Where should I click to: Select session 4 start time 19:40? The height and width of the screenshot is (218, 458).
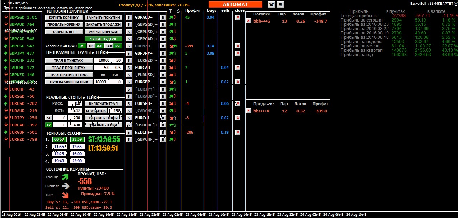pyautogui.click(x=60, y=161)
